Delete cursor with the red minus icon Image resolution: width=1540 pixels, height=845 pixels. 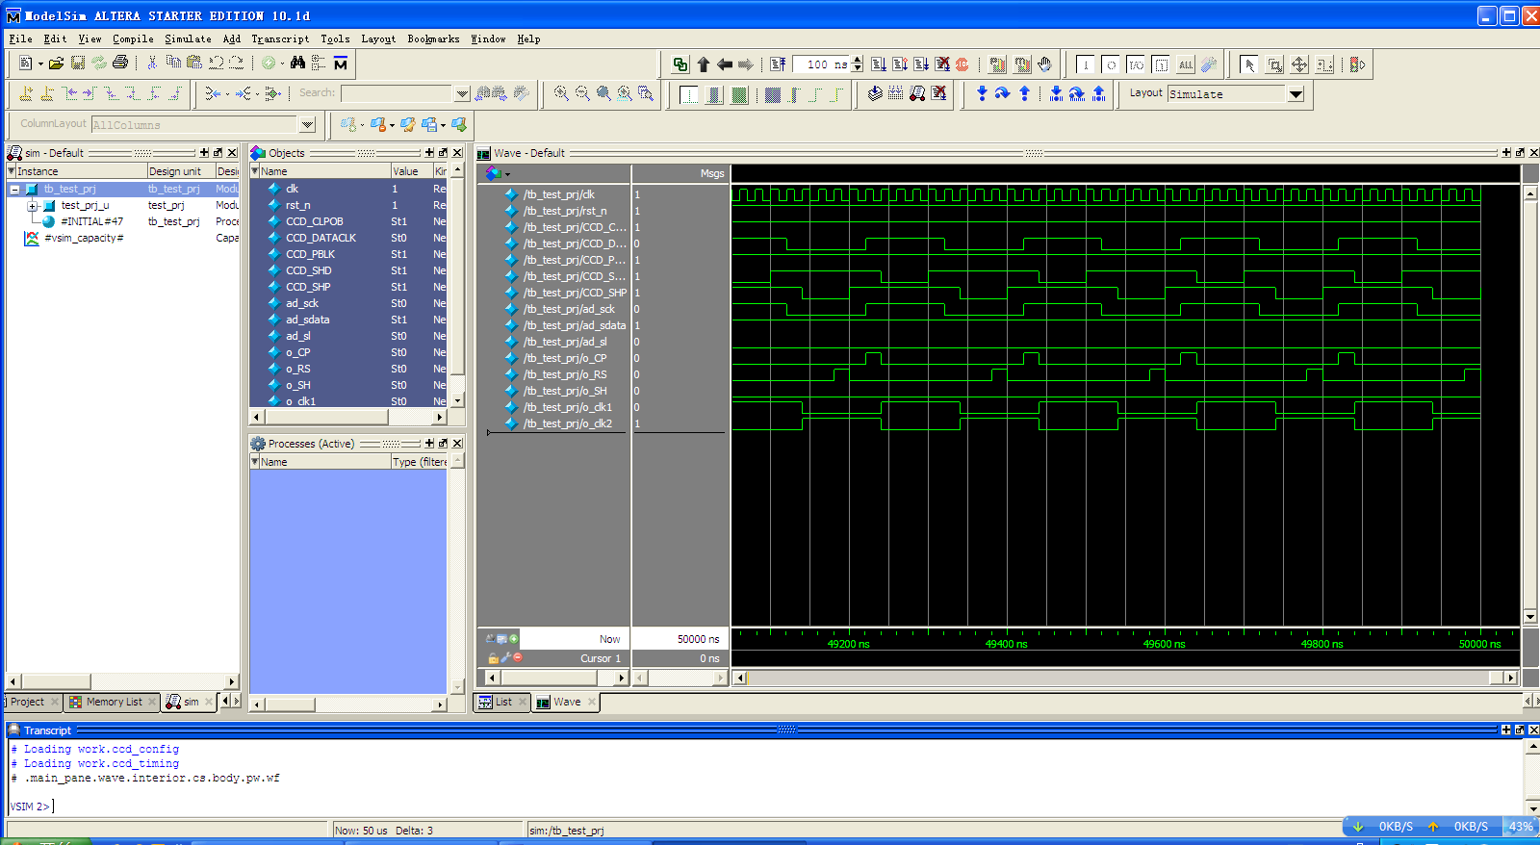pyautogui.click(x=518, y=658)
